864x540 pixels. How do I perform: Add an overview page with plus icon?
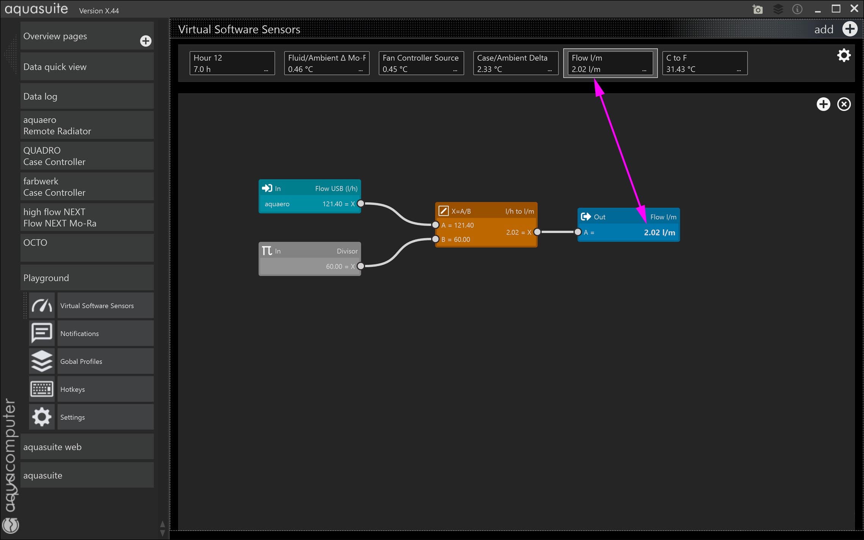[145, 41]
